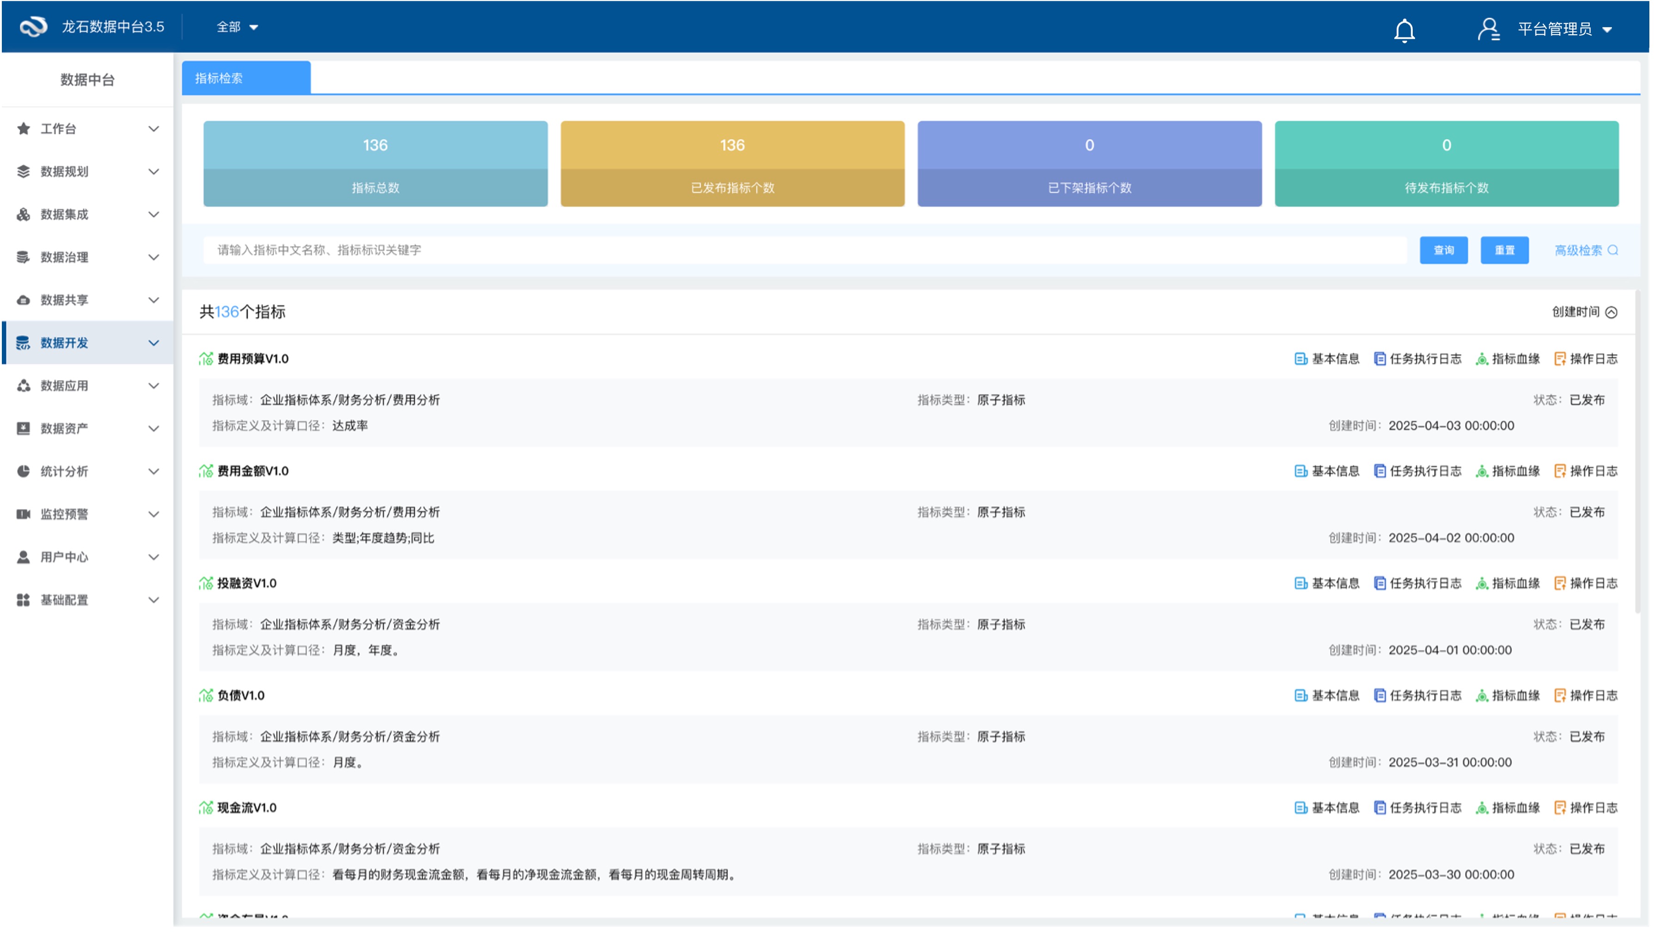
Task: Click the pie chart icon beside 统计分析
Action: click(24, 472)
